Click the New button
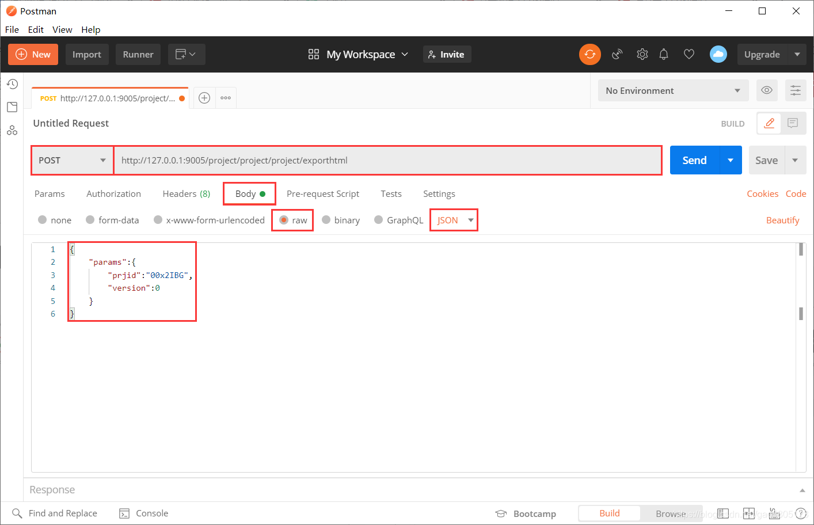 click(x=33, y=54)
